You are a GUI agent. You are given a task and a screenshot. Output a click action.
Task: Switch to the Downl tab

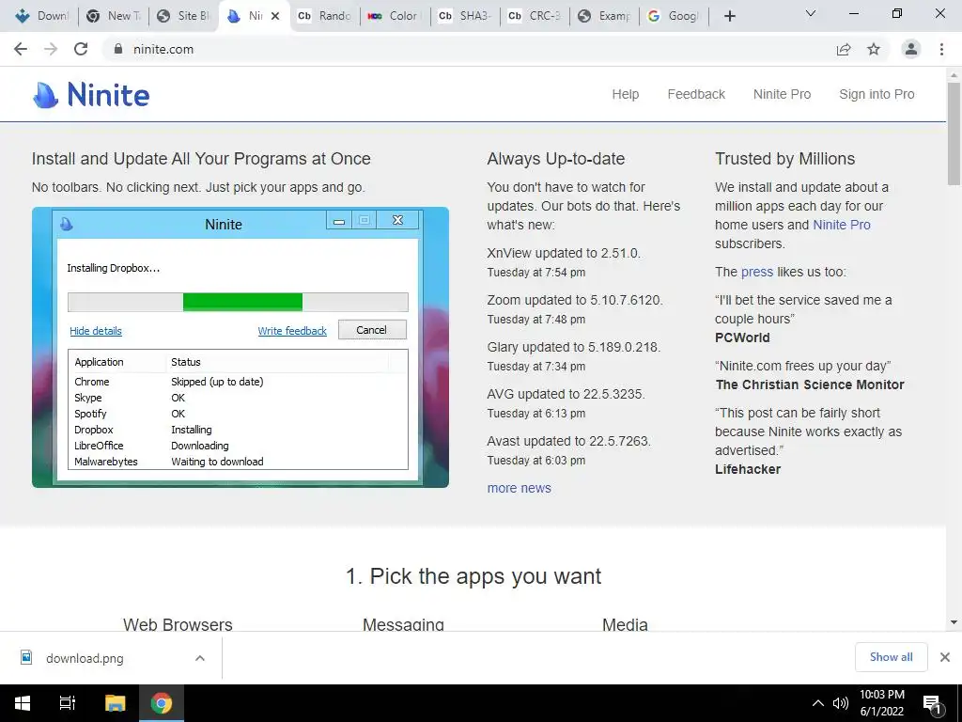pos(41,16)
